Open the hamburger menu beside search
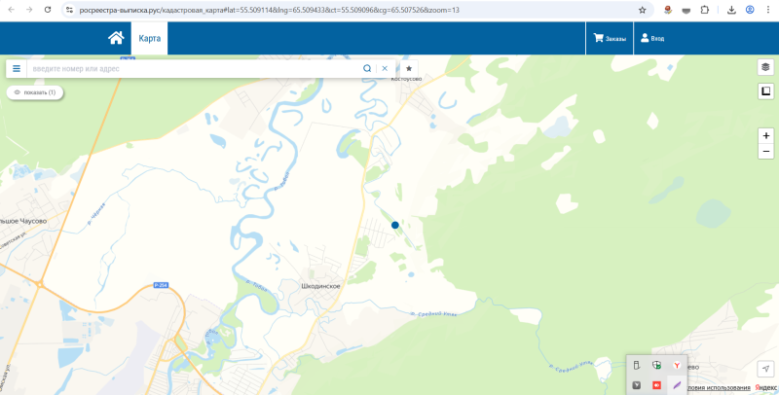This screenshot has height=395, width=779. [x=17, y=68]
